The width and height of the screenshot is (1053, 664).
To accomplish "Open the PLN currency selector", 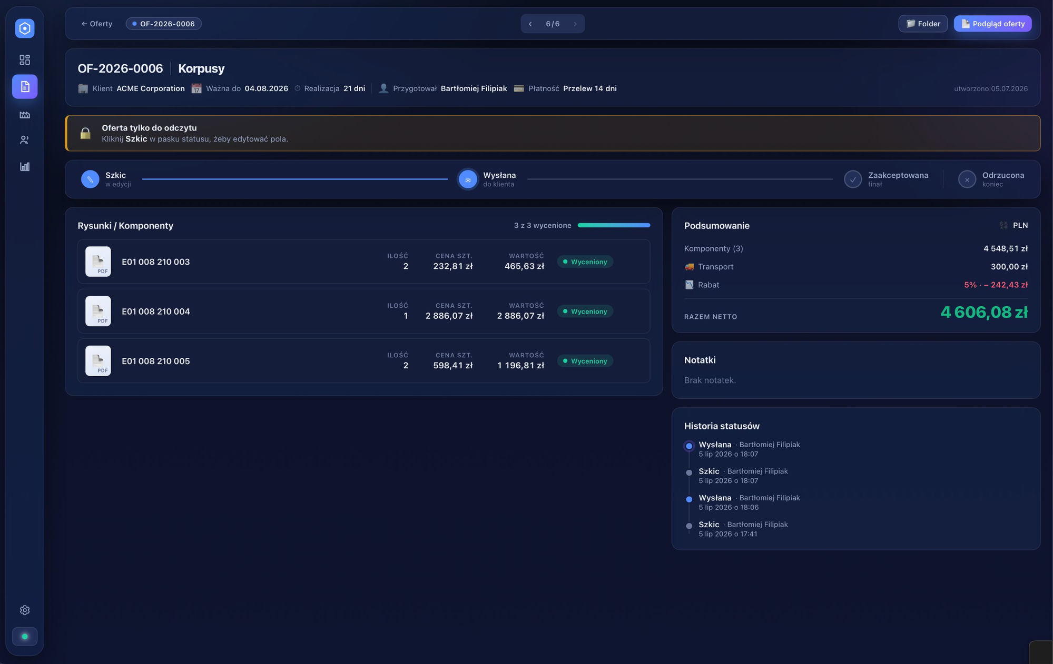I will click(1014, 226).
